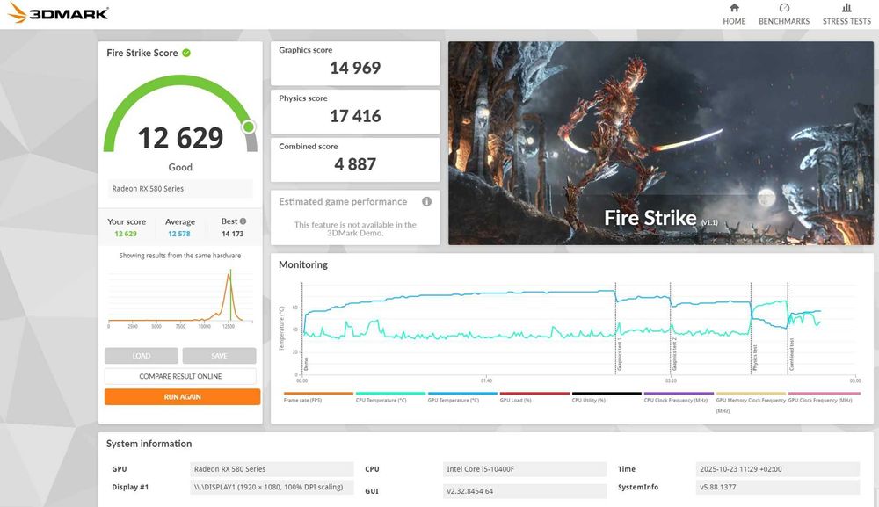Open the Home icon in top navigation
The image size is (879, 507).
[x=734, y=8]
